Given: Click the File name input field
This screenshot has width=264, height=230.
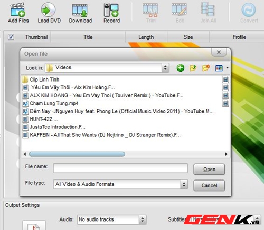Looking at the screenshot, I should click(x=120, y=168).
